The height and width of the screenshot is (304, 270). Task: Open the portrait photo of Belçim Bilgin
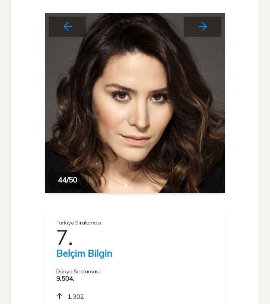point(135,103)
